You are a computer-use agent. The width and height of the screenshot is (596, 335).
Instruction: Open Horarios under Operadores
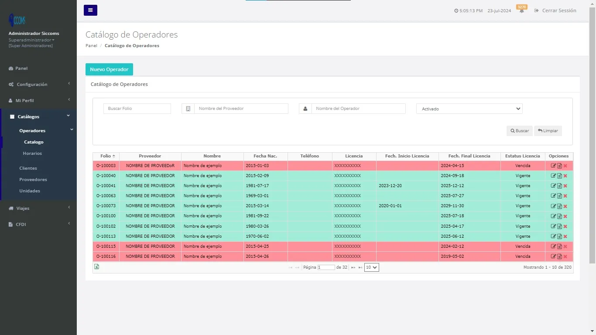[33, 153]
